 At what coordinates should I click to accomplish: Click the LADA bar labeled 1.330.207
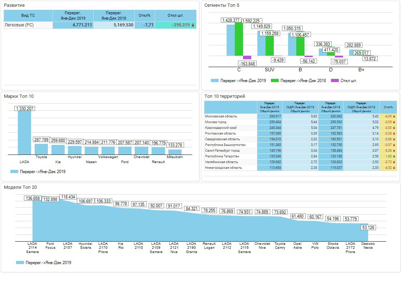tap(24, 130)
